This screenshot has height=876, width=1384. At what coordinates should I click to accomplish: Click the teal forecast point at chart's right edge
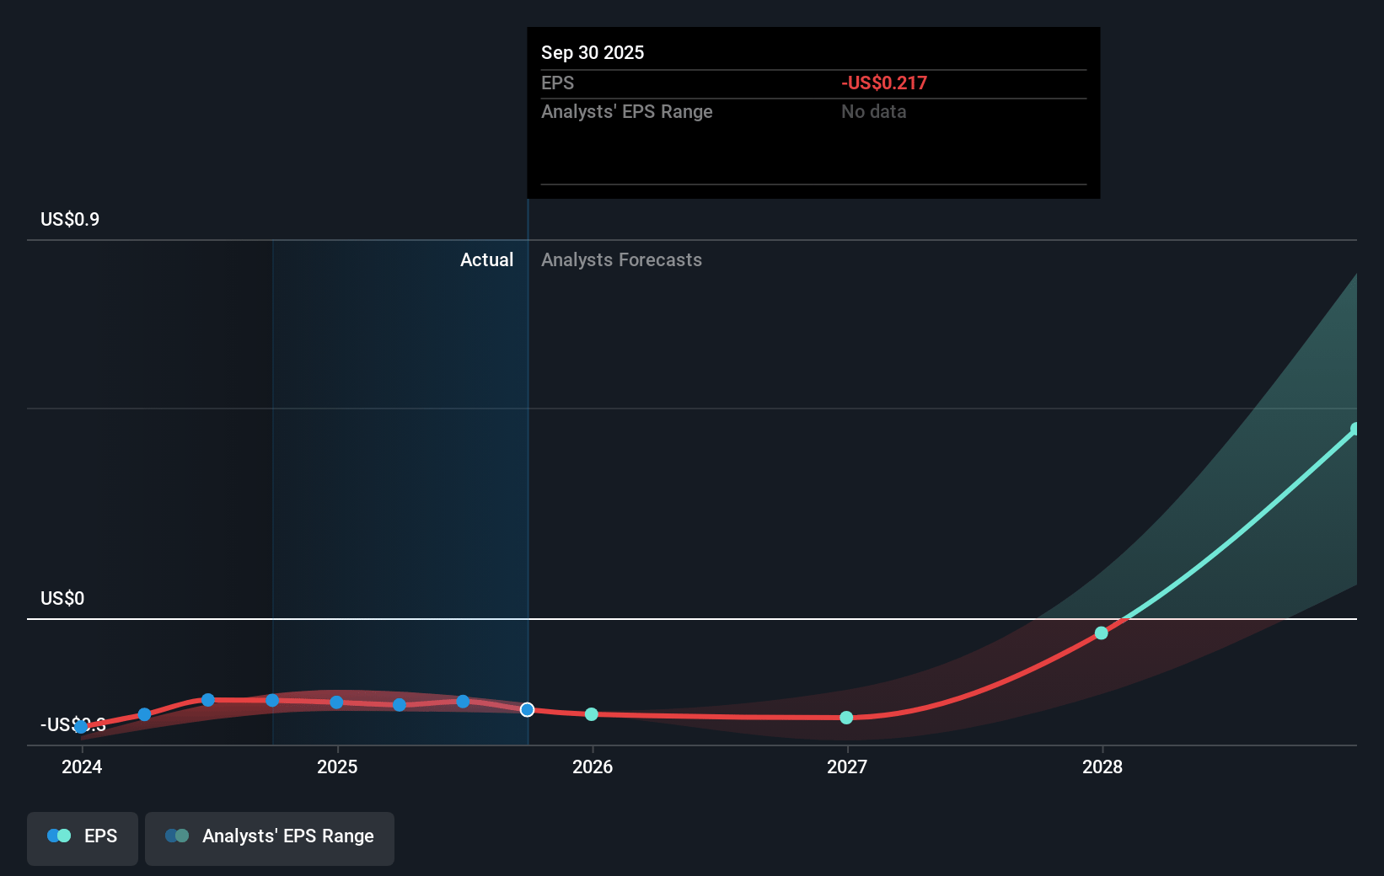[1354, 430]
